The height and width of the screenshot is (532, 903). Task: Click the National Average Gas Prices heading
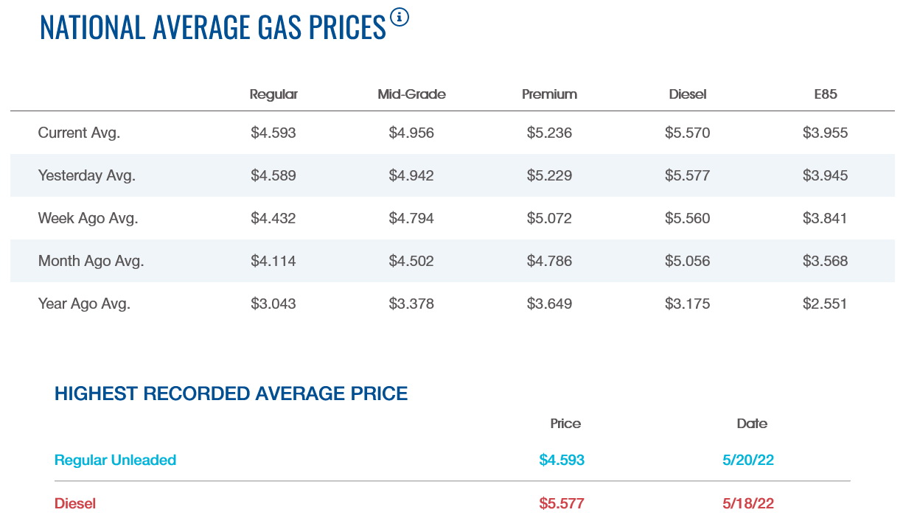click(x=212, y=27)
